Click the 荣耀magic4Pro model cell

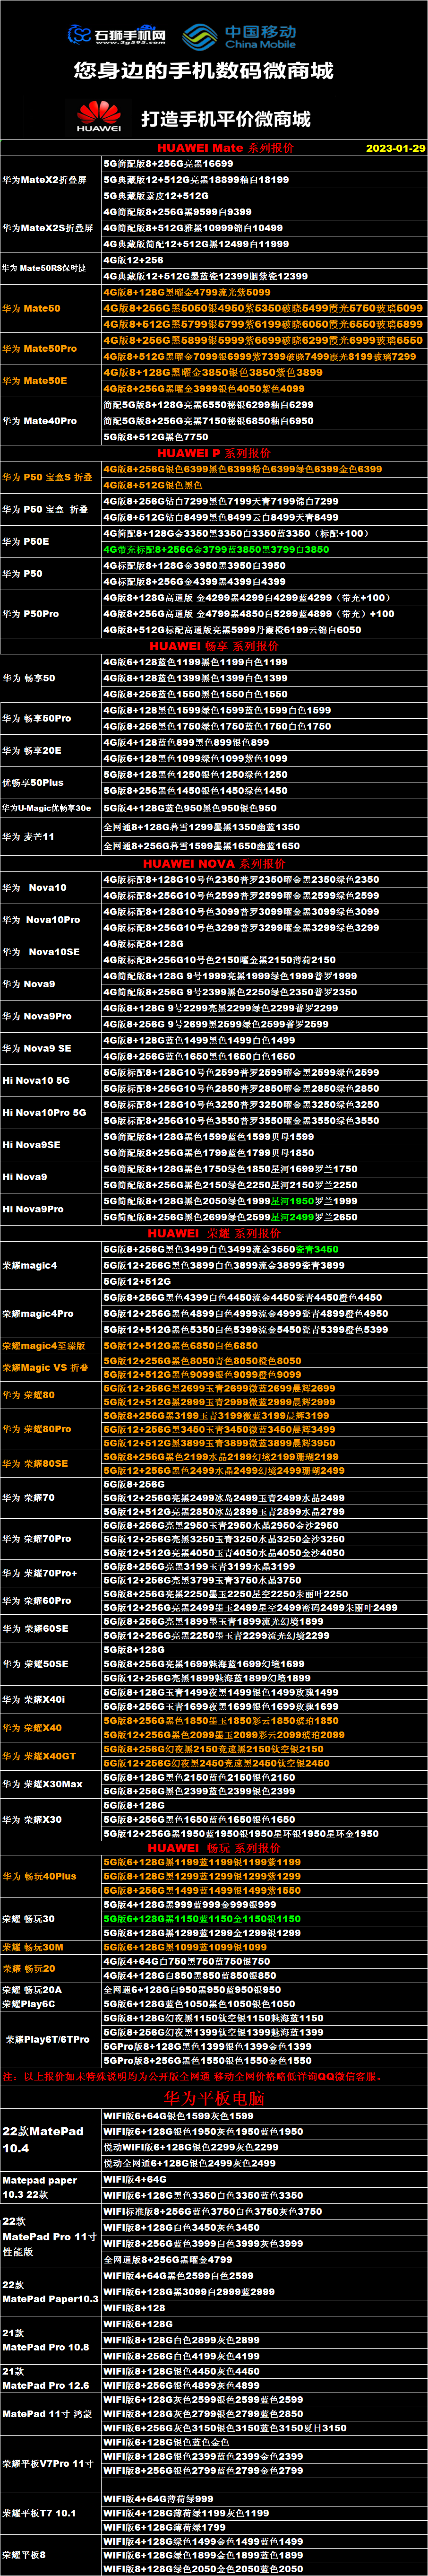(50, 1313)
